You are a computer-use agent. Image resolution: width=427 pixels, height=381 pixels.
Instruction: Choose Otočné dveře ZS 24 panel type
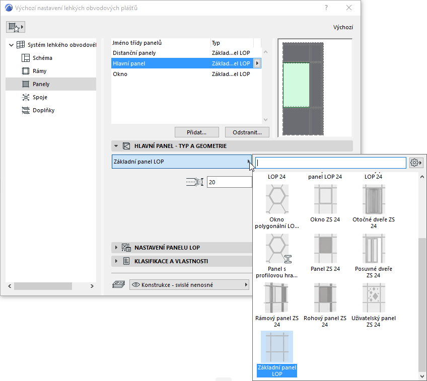[x=373, y=207]
